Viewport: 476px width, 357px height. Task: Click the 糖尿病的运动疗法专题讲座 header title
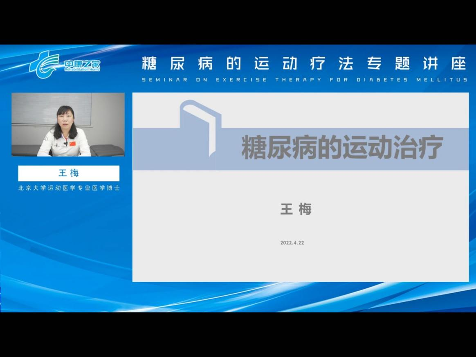pos(304,64)
